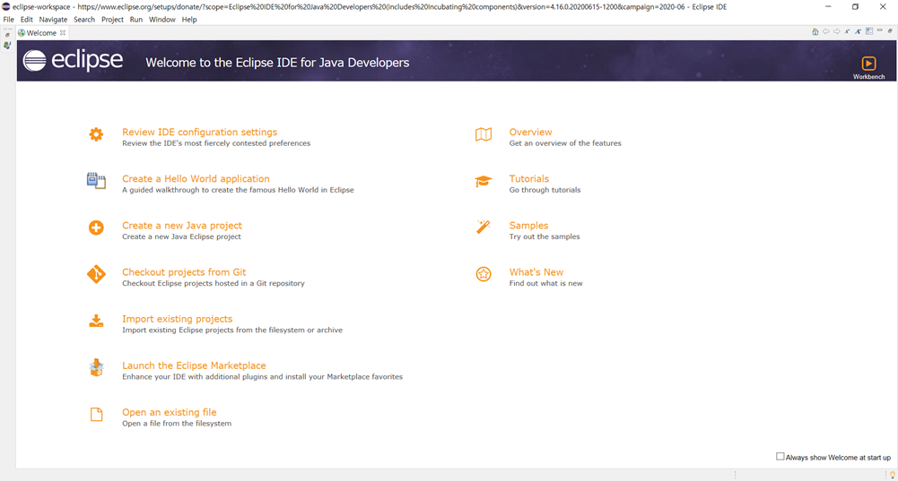Open the Window menu
The height and width of the screenshot is (481, 898).
[x=162, y=20]
